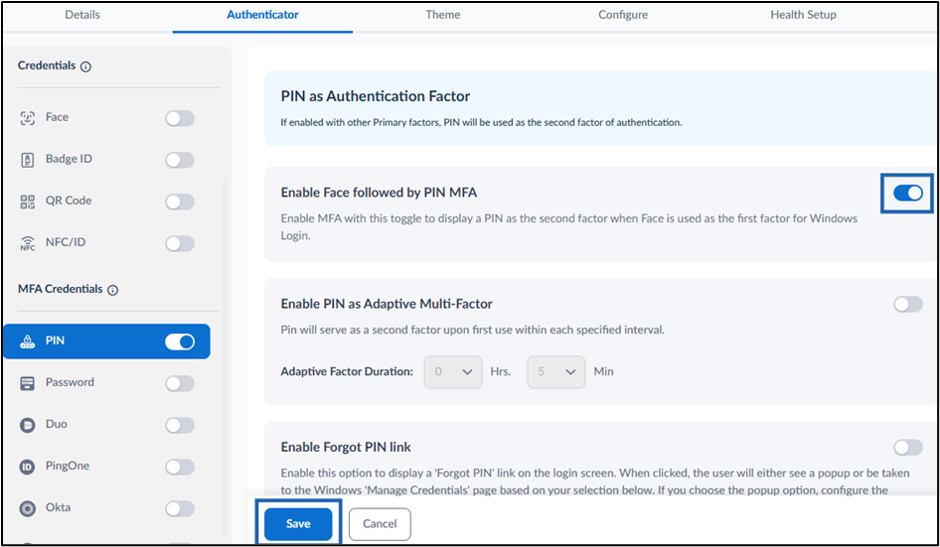Open the MFA Credentials info icon

tap(112, 290)
